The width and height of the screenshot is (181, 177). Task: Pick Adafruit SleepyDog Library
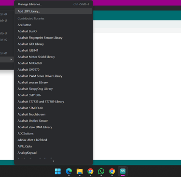(x=54, y=89)
